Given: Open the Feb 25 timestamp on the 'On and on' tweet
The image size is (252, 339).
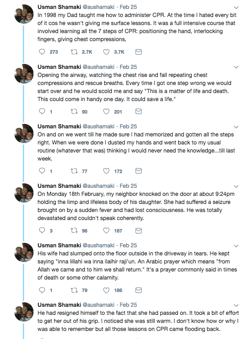Looking at the screenshot, I should click(x=128, y=126).
